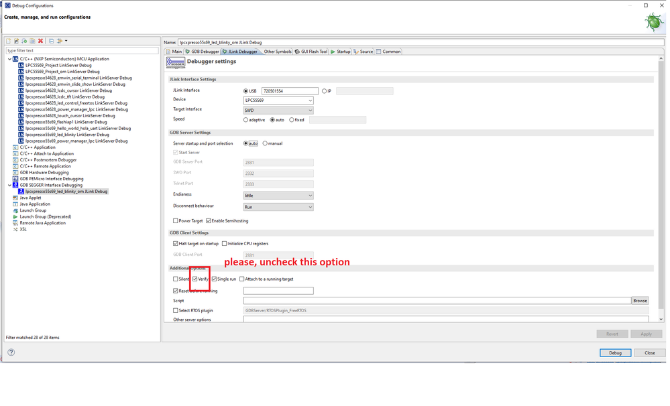Screen dimensions: 670x406
Task: Open Disconnect behaviour dropdown
Action: [278, 207]
